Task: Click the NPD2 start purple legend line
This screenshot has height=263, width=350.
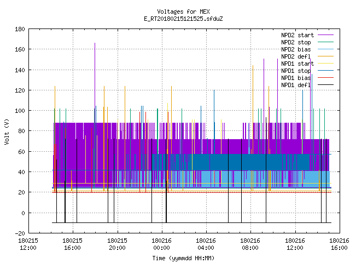Action: (325, 35)
